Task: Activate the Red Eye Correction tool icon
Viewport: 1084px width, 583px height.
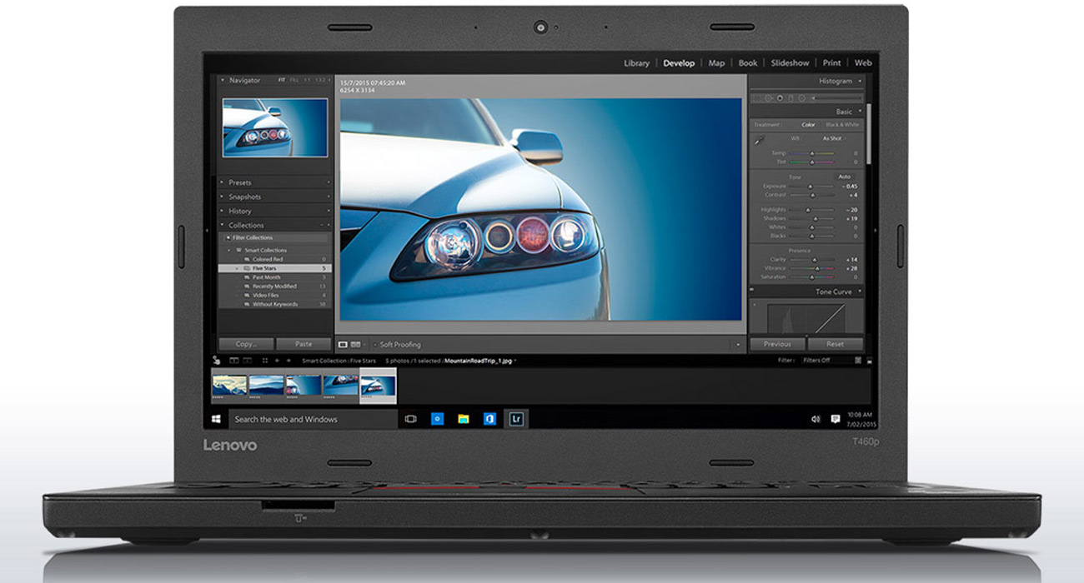Action: tap(780, 98)
